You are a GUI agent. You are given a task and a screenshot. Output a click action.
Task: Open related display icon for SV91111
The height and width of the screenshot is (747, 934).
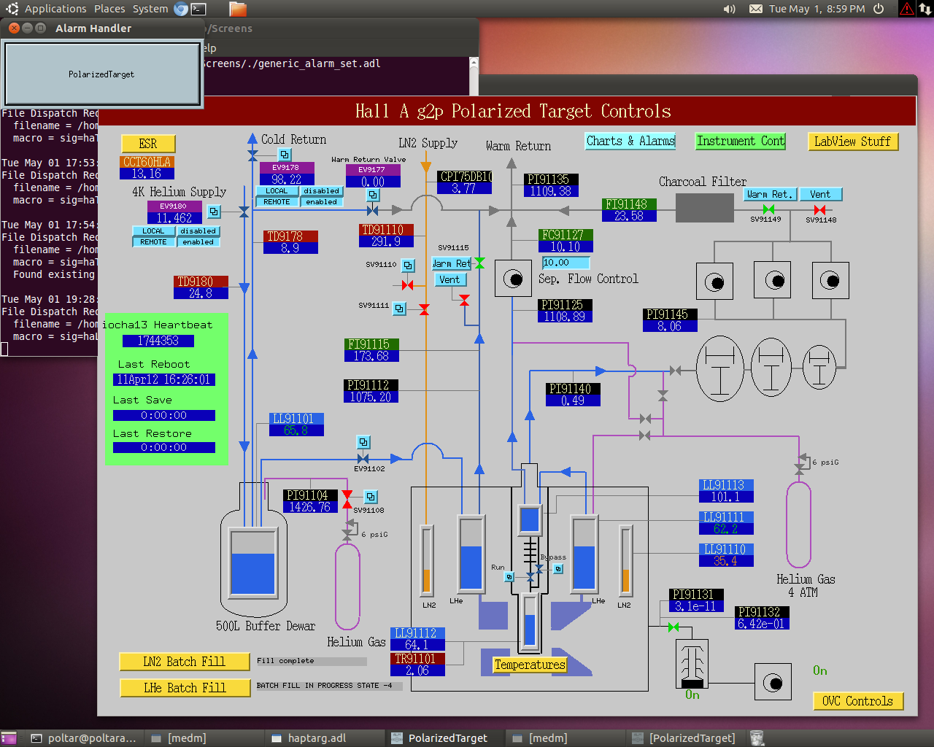point(399,309)
